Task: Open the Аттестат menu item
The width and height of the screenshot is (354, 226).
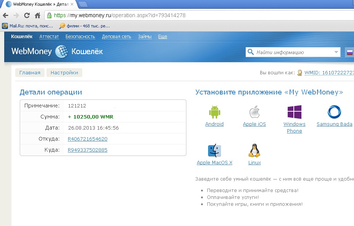Action: pos(49,37)
